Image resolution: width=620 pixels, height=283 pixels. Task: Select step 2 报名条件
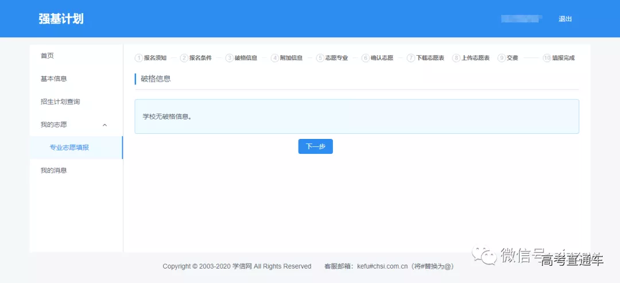(x=196, y=58)
